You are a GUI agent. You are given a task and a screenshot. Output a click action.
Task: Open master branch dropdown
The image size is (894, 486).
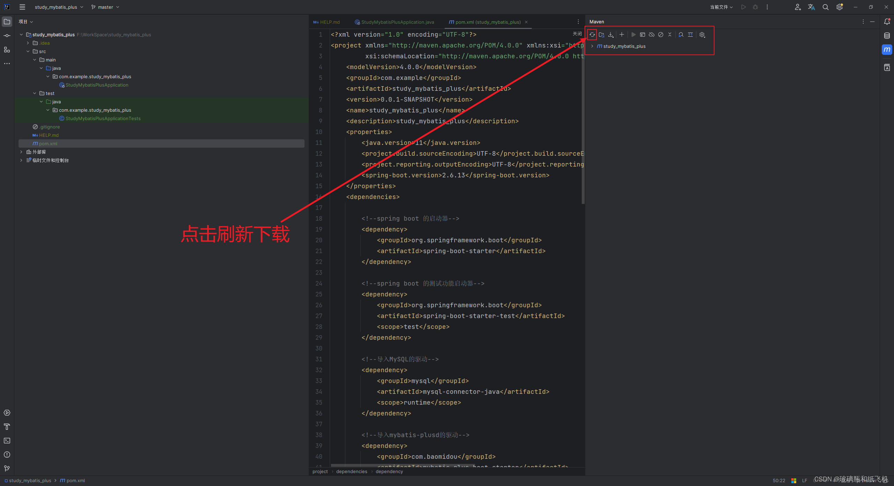[x=105, y=7]
